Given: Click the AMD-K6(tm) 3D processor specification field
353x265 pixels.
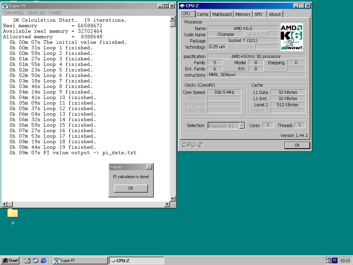Looking at the screenshot, I should 256,56.
